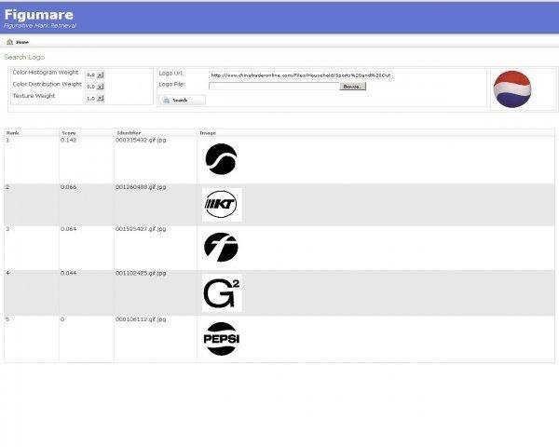
Task: Click the Score column header
Action: pos(69,133)
